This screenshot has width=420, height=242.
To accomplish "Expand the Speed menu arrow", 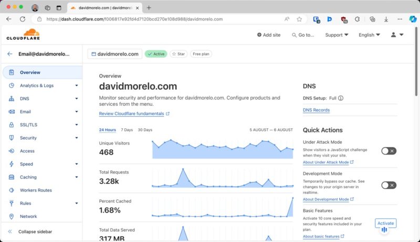I will (76, 164).
